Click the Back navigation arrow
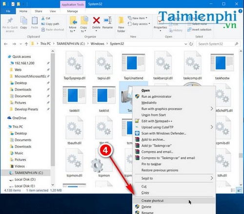Viewport: 244px width, 214px height. pos(6,44)
